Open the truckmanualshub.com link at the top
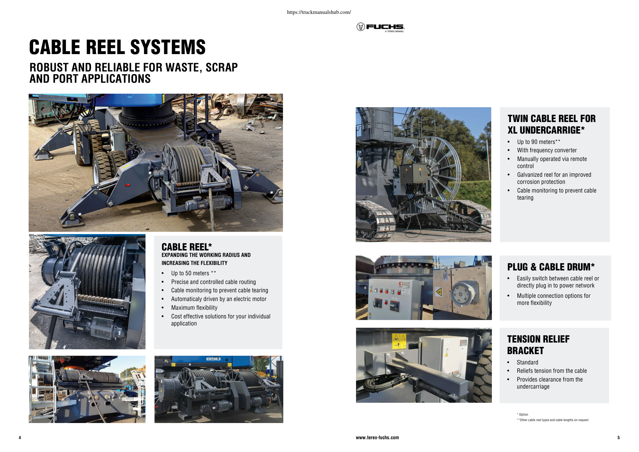Viewport: 639px width, 452px height. (x=319, y=12)
